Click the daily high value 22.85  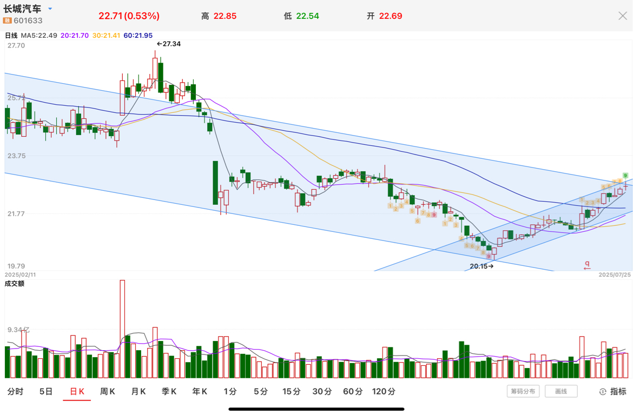point(225,16)
